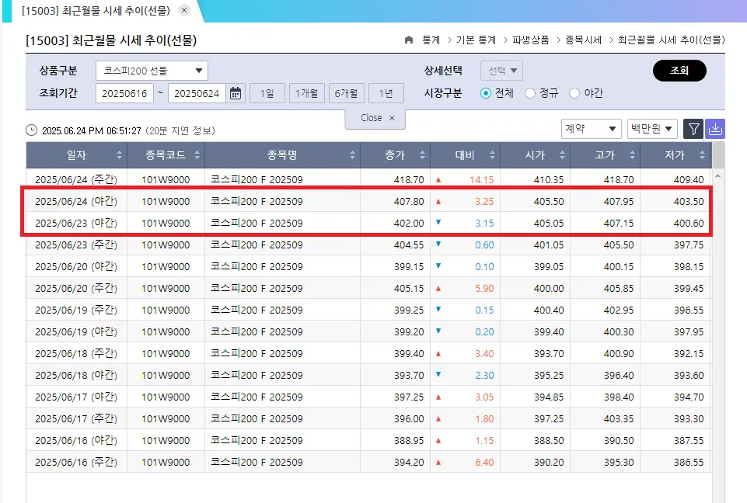Click 최근월물 시세 추이(선물) breadcrumb
Viewport: 747px width, 503px height.
(672, 40)
